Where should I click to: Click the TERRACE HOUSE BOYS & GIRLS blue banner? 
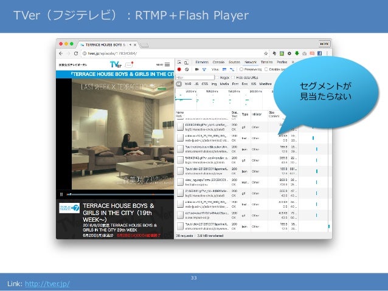pos(115,74)
